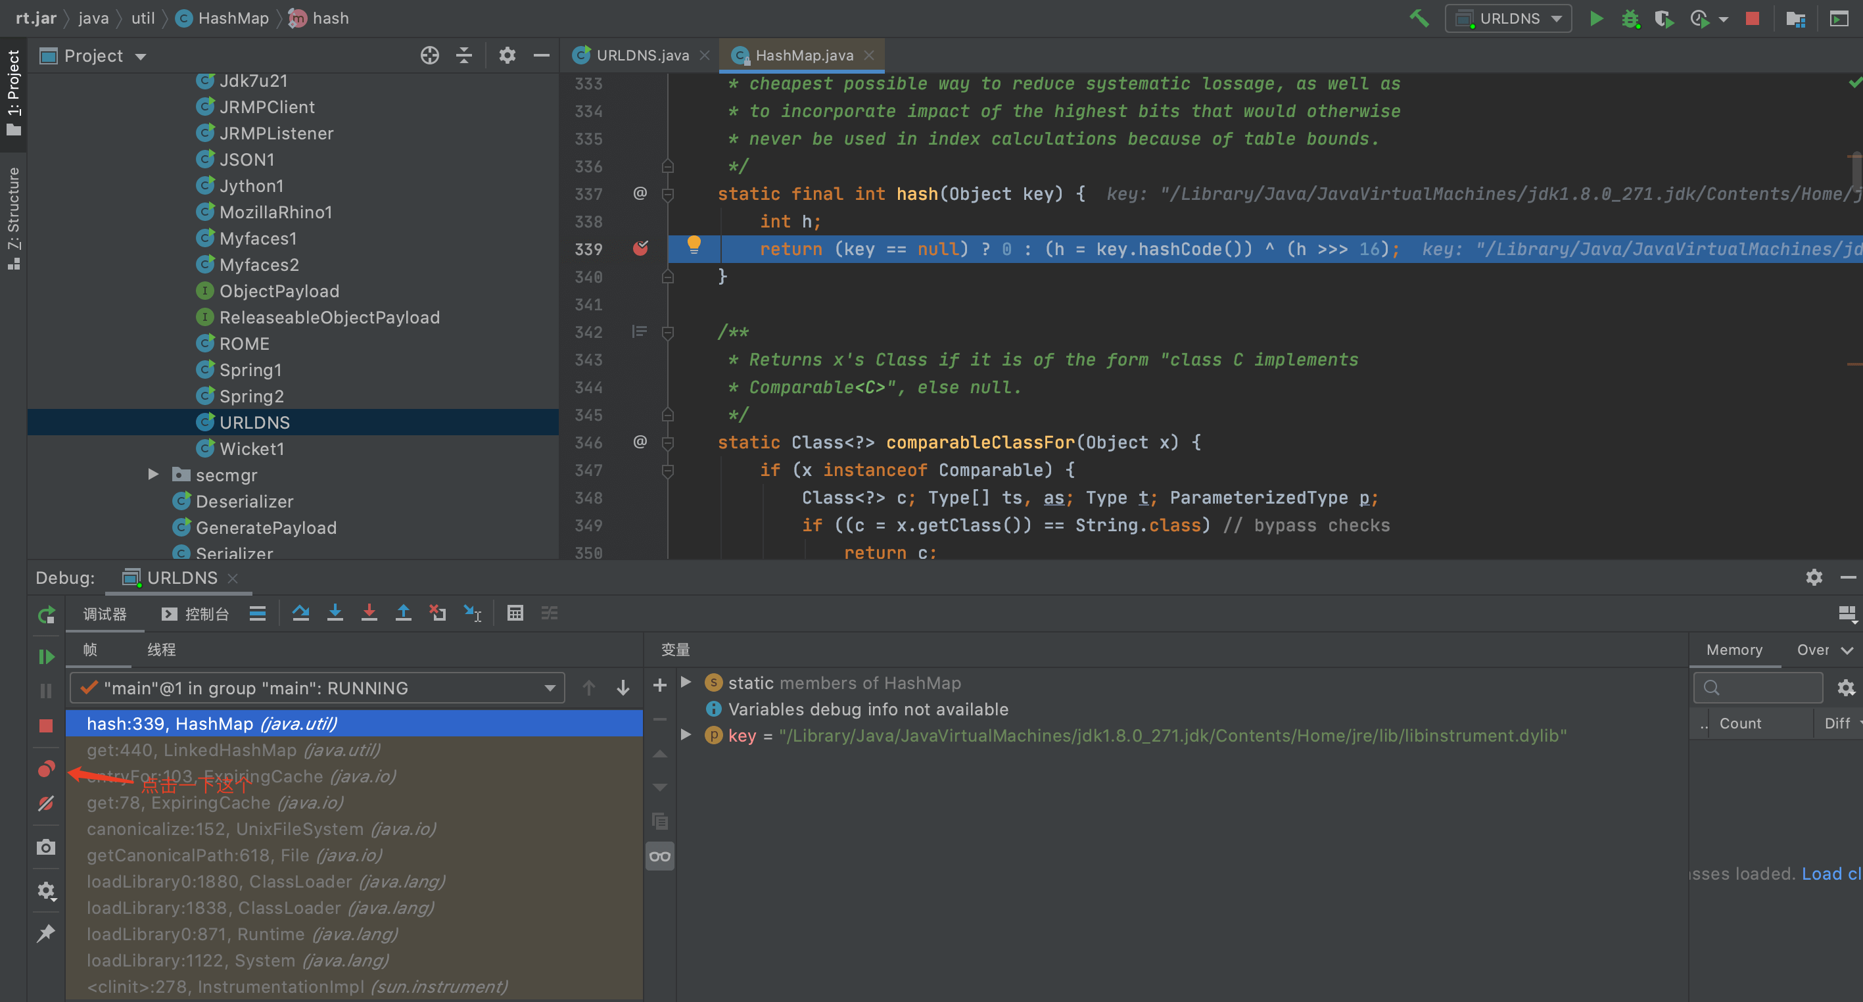Open the main thread selector dropdown

pos(316,688)
